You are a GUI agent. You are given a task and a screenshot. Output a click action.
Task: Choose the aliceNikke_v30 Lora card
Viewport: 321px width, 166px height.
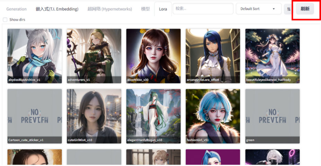click(153, 56)
